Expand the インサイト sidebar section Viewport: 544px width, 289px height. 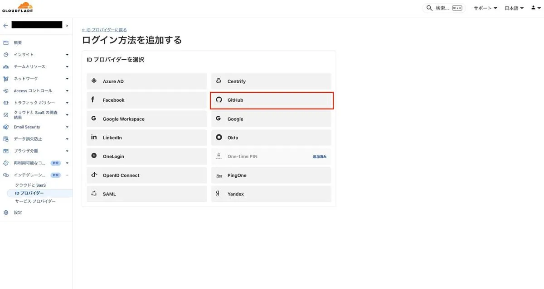pos(67,55)
